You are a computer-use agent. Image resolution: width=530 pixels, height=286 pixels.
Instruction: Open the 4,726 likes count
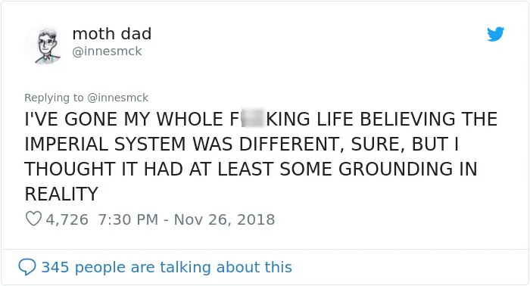point(67,219)
